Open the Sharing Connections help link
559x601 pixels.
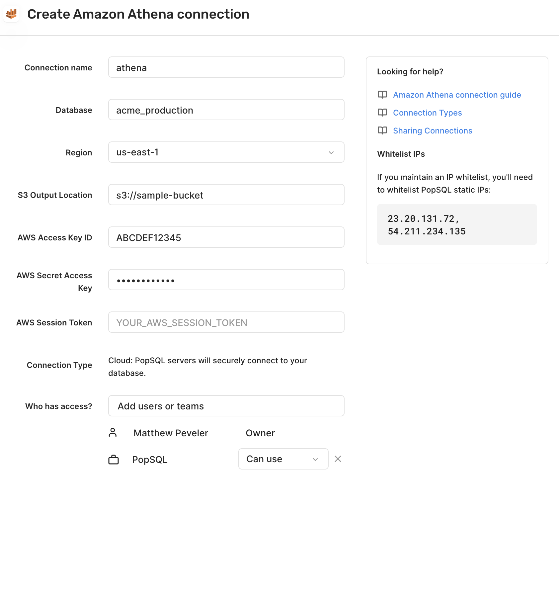click(x=433, y=130)
